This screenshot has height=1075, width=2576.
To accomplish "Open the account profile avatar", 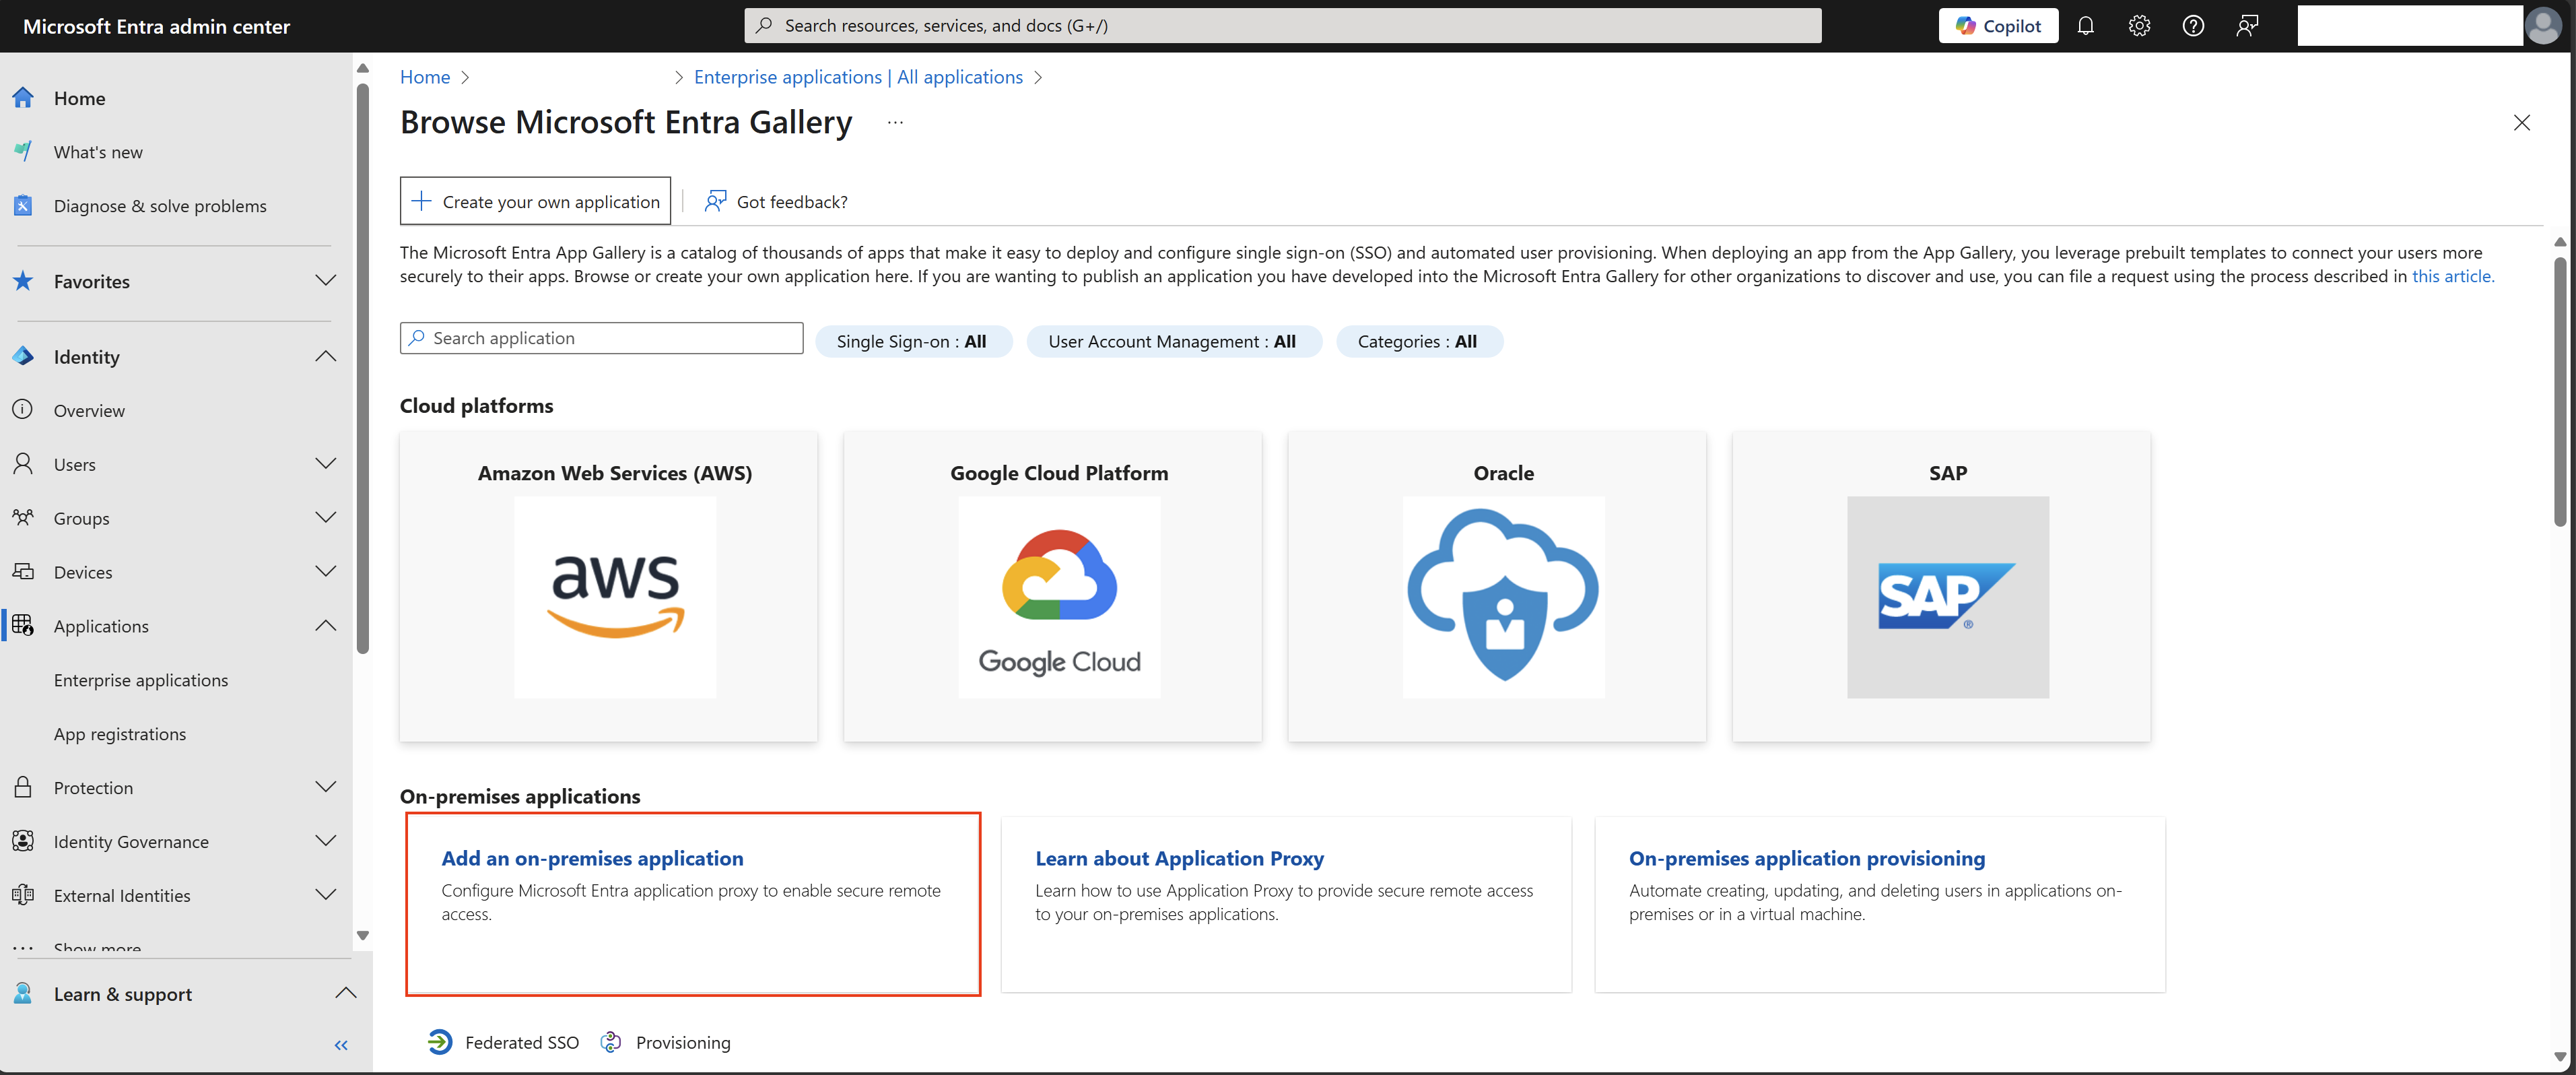I will point(2543,26).
